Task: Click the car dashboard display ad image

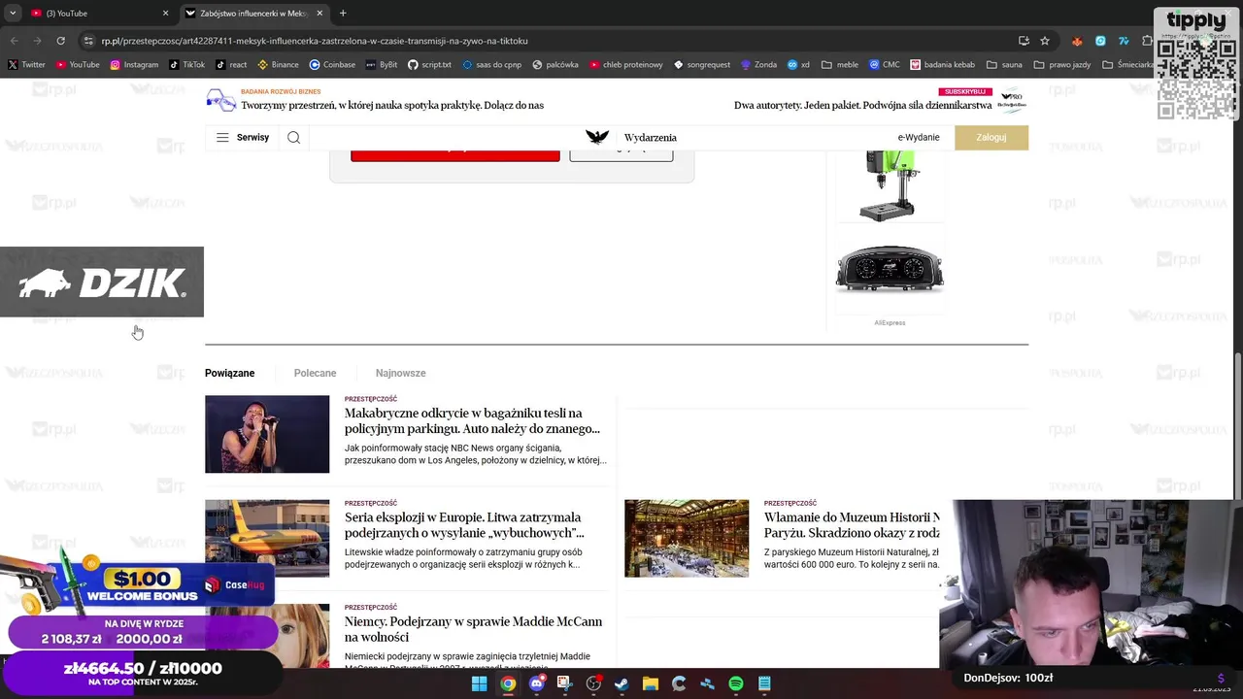Action: [890, 268]
